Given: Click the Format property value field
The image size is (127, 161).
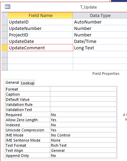Looking at the screenshot, I should [x=83, y=89].
